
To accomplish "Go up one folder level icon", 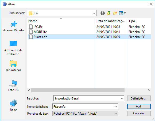I will point(109,13).
